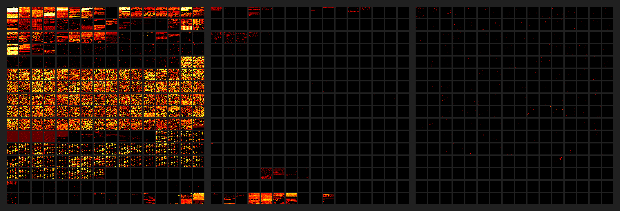Select red striped fourth cell in middle heatmap's top row

tap(254, 12)
